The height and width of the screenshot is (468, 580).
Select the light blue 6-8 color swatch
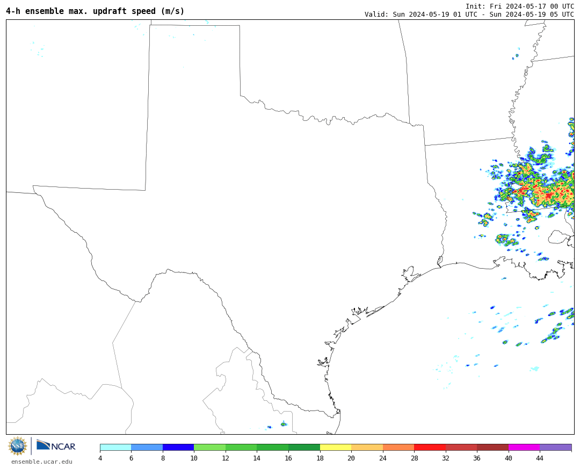147,448
